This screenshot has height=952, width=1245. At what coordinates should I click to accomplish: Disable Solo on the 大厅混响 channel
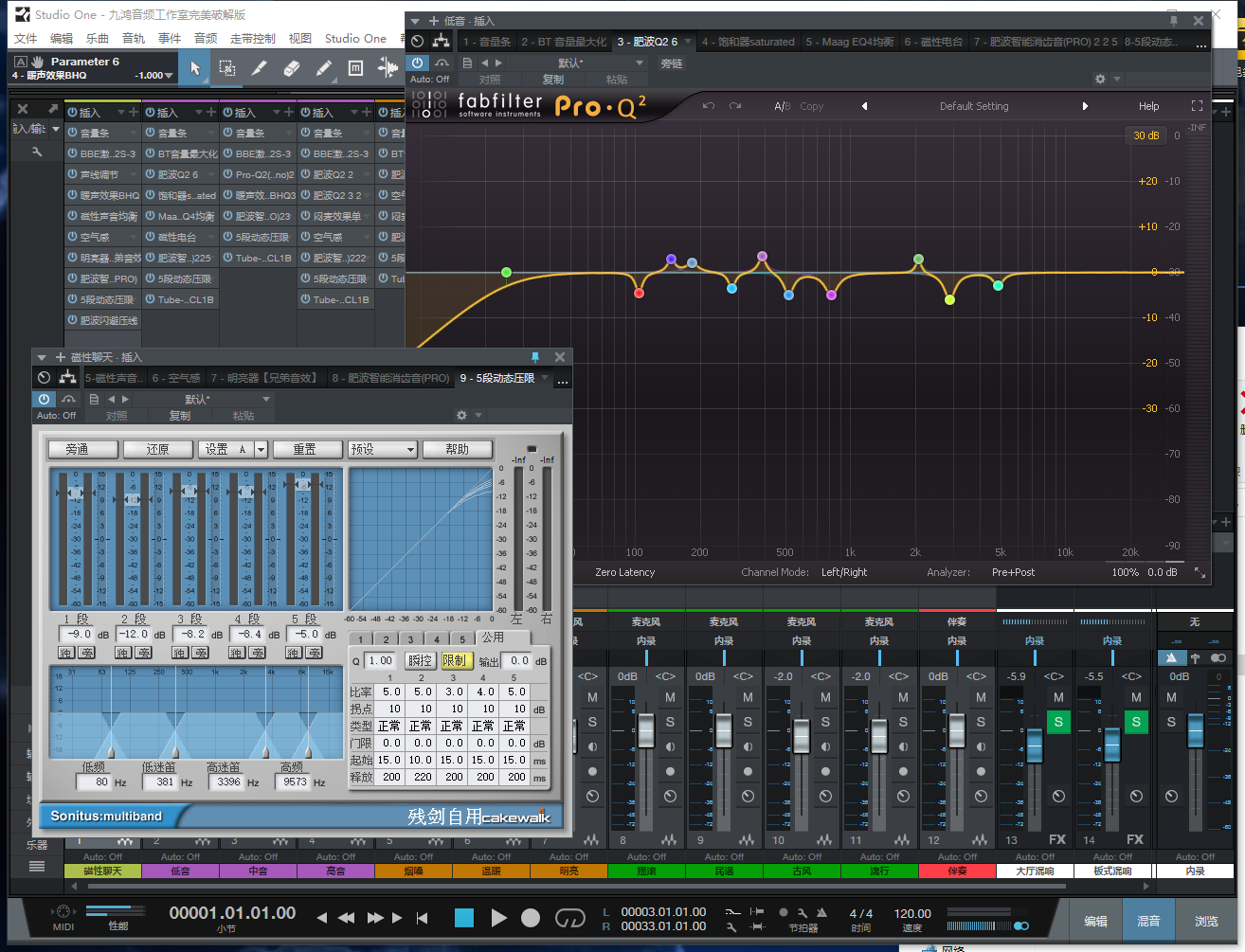[x=1058, y=722]
